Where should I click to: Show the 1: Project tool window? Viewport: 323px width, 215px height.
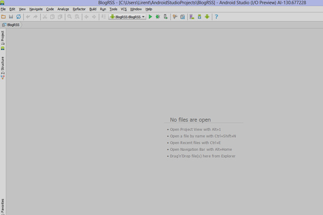pos(3,40)
